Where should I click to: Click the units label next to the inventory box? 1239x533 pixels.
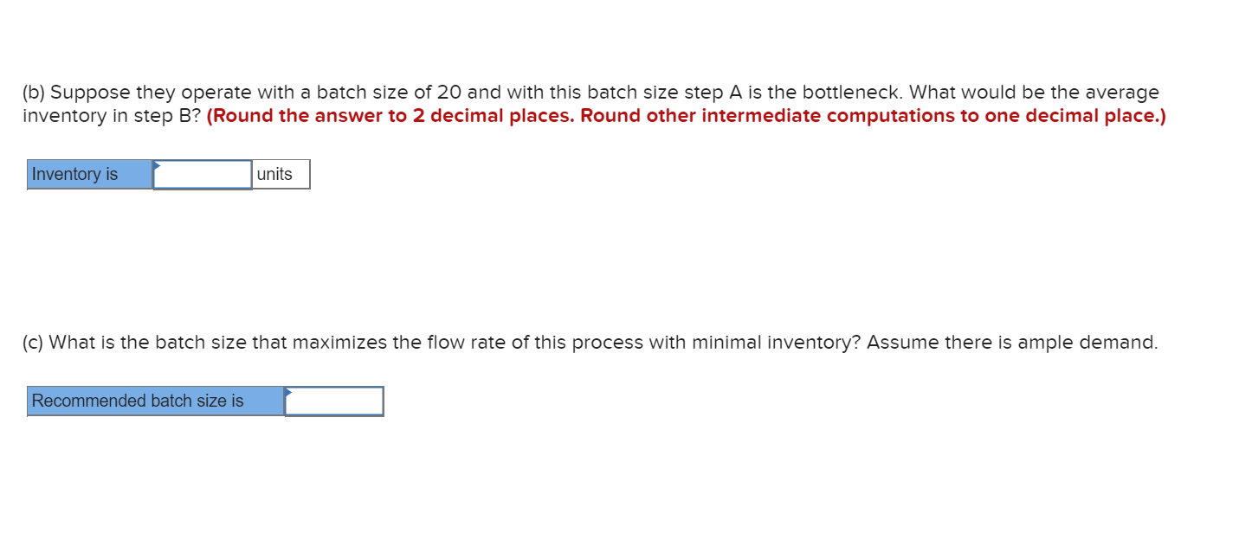[x=274, y=174]
